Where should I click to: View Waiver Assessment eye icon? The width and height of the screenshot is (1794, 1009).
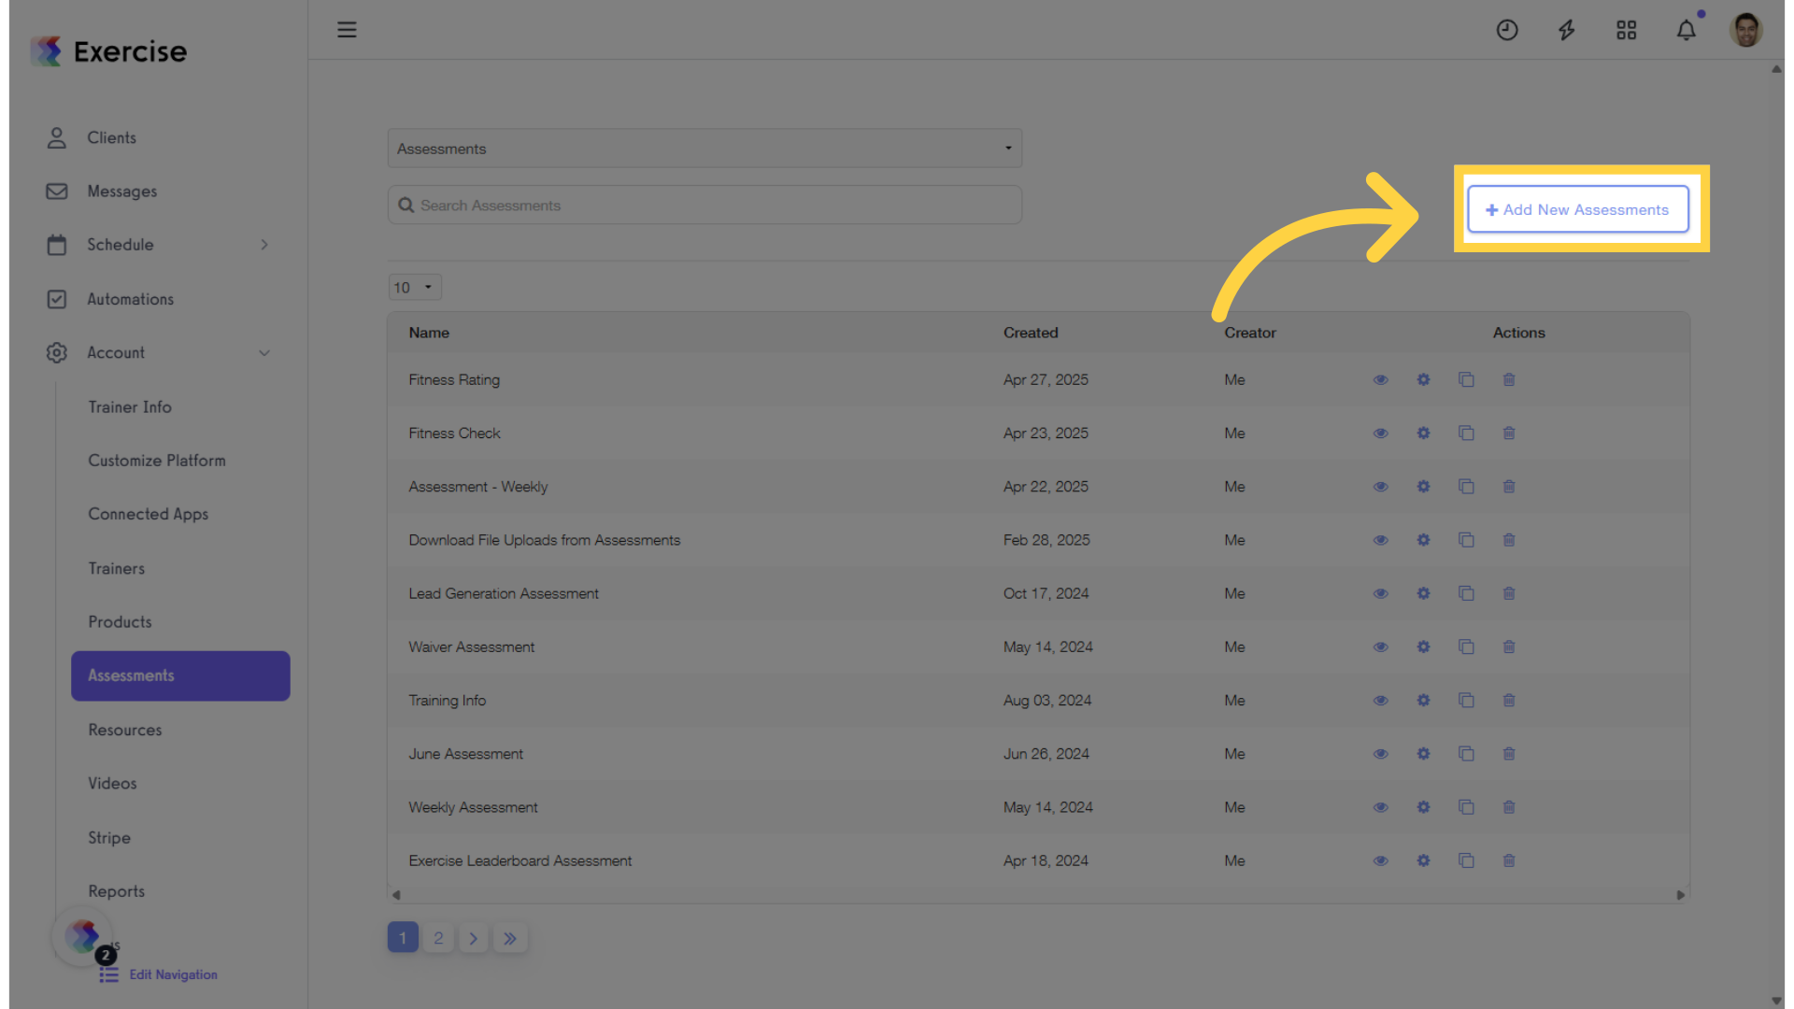[1380, 647]
